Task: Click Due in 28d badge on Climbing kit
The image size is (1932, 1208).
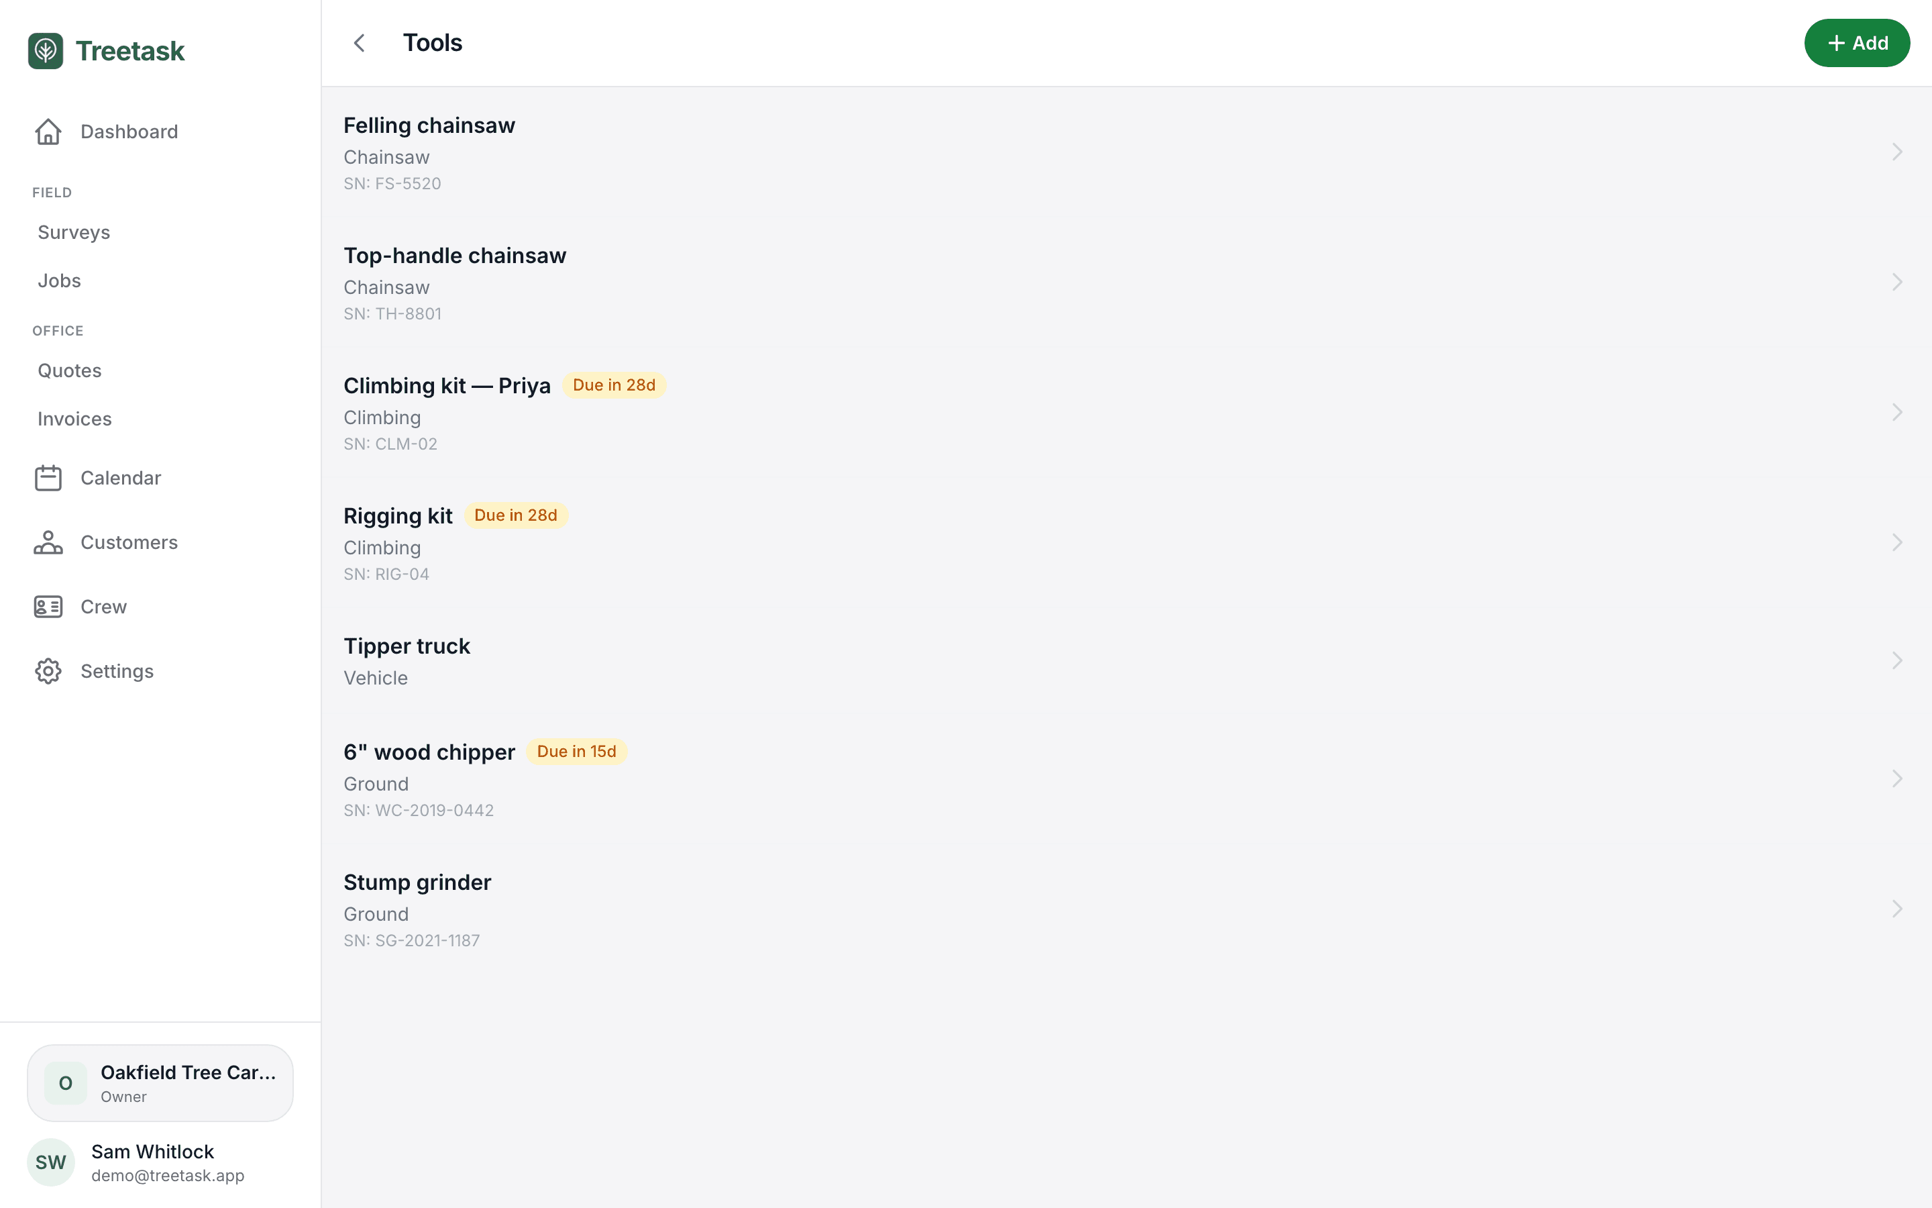Action: point(614,385)
